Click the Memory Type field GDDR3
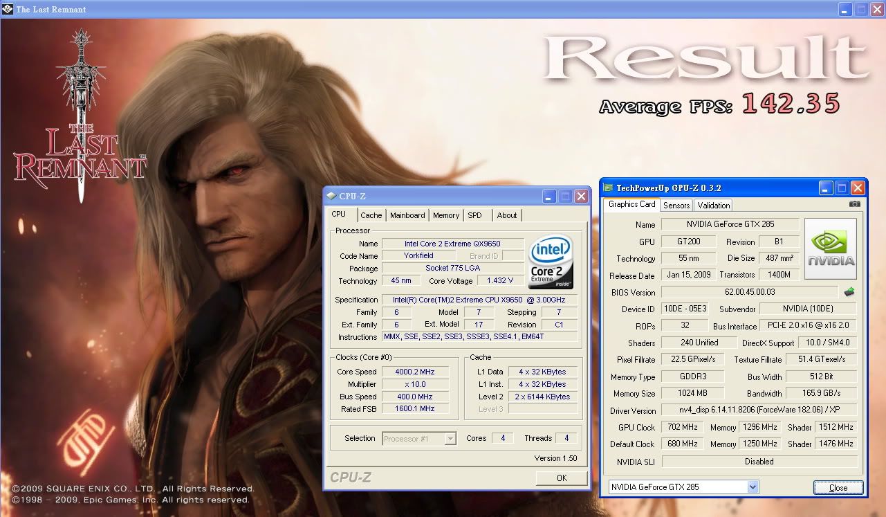 693,377
